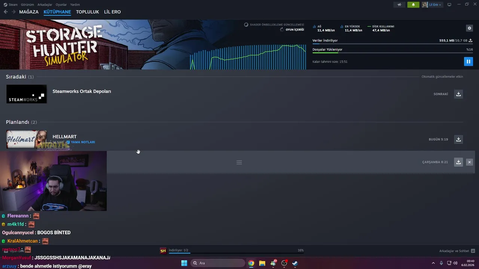Switch to the TOPLULUK tab

[x=88, y=12]
